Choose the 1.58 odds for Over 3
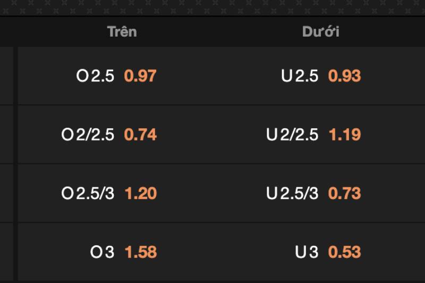The width and height of the screenshot is (425, 283). click(x=141, y=252)
